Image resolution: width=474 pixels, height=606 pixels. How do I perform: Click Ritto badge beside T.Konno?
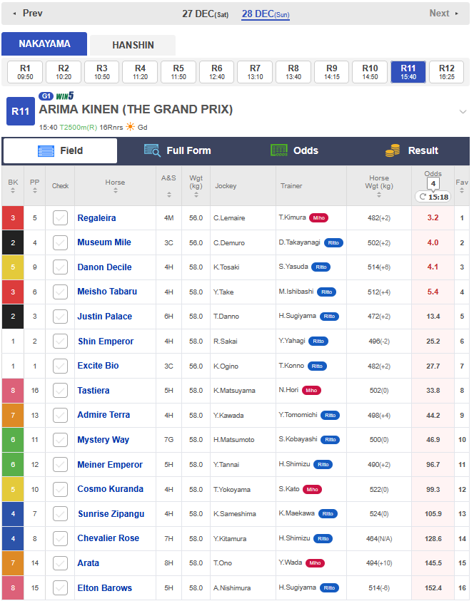[x=317, y=366]
